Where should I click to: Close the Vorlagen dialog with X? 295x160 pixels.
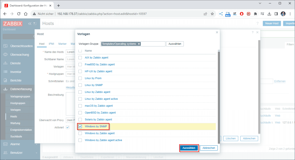pyautogui.click(x=217, y=33)
